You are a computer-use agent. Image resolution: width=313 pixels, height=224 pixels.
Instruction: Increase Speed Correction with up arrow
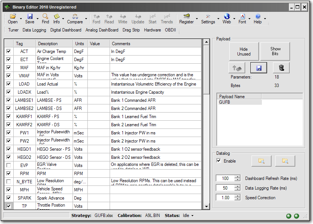click(x=237, y=196)
